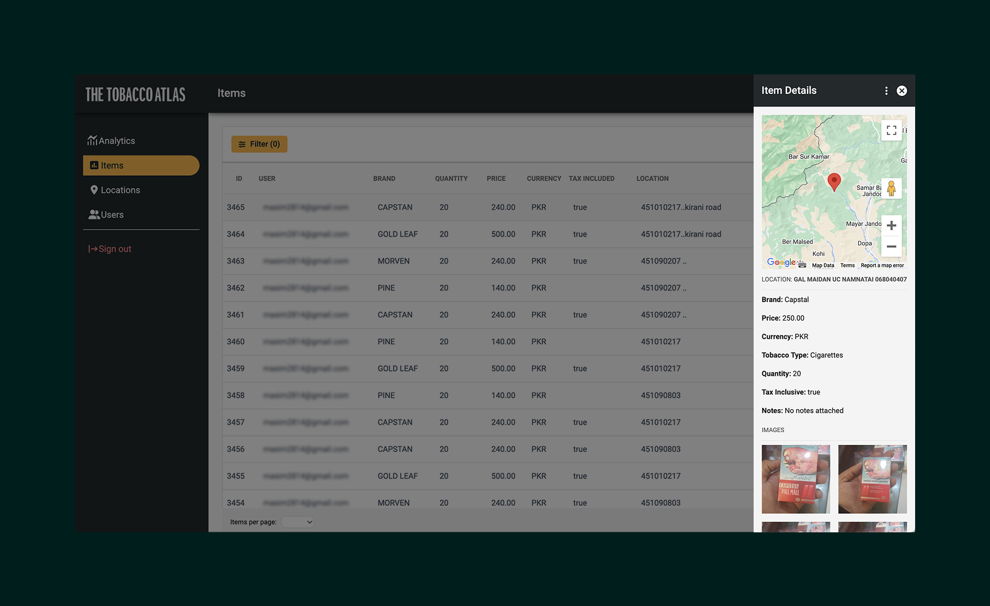The width and height of the screenshot is (990, 606).
Task: Open the Item Details overflow menu
Action: (886, 90)
